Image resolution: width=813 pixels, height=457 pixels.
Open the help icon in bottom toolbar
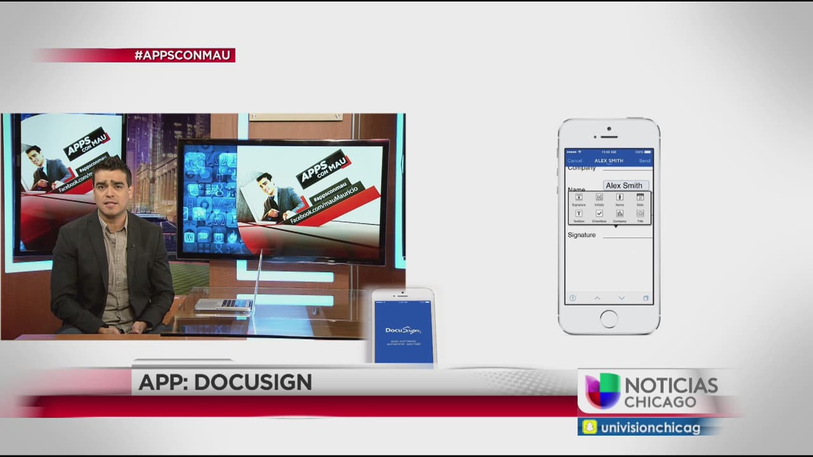[x=572, y=298]
